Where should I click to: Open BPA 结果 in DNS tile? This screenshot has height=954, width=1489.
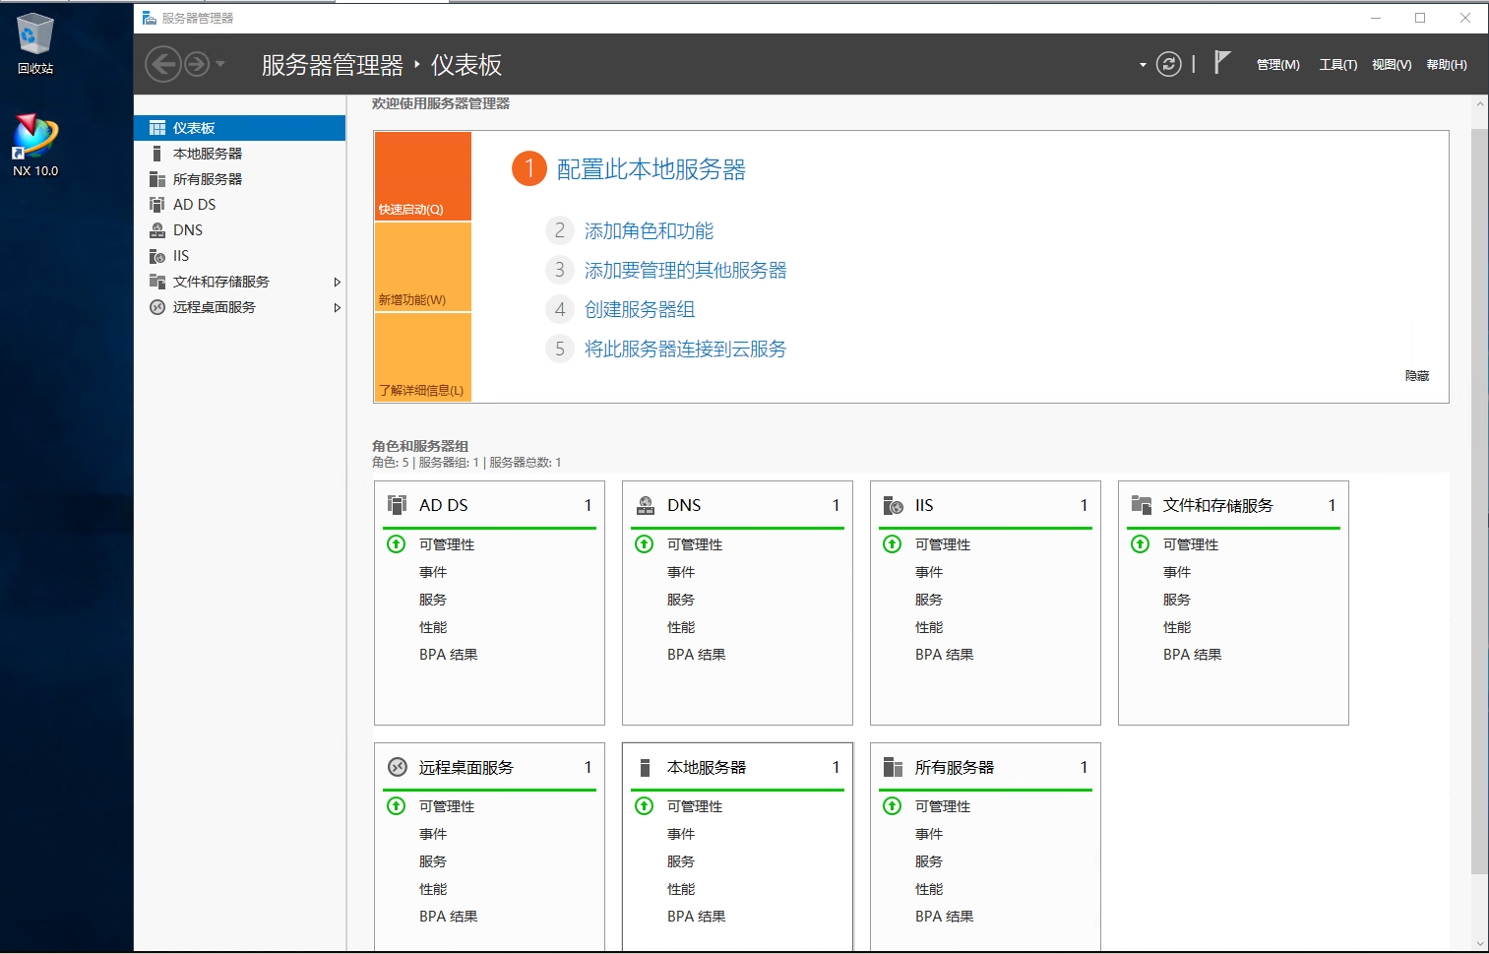click(697, 655)
